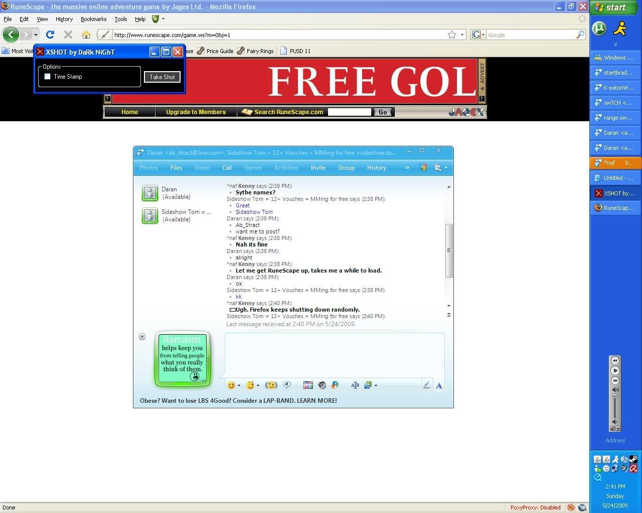Click the search magnifier in Google box
The height and width of the screenshot is (513, 642).
(580, 35)
